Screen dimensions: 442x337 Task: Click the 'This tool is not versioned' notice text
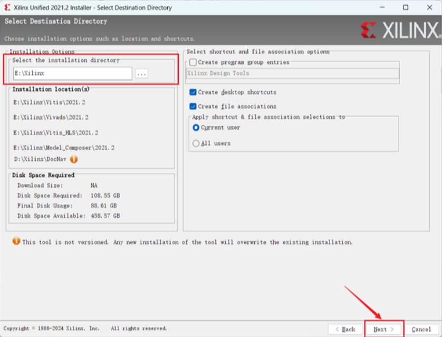[187, 242]
